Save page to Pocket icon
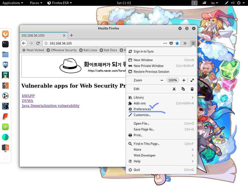Screen dimensions: 248x186 pos(171,43)
